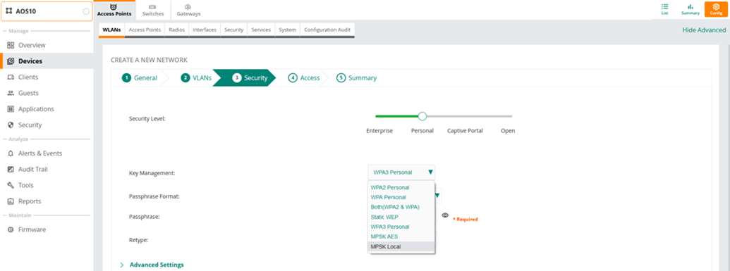
Task: Switch to List view icon
Action: click(664, 7)
